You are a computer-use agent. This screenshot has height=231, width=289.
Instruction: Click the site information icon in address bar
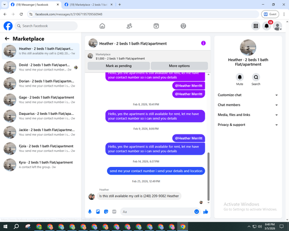click(x=31, y=14)
